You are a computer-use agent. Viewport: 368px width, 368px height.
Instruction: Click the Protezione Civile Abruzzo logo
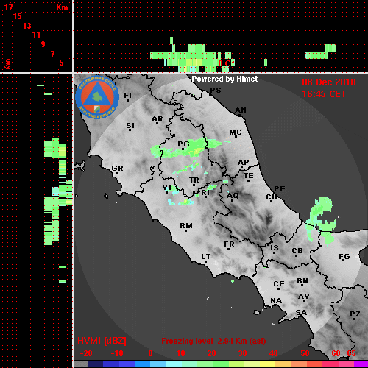point(97,97)
